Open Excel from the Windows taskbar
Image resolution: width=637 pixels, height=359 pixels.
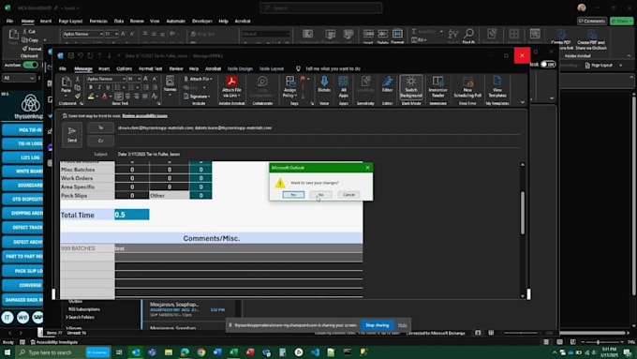(x=233, y=352)
